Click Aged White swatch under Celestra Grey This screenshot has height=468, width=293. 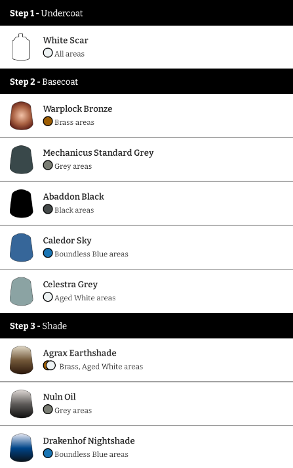pyautogui.click(x=48, y=297)
